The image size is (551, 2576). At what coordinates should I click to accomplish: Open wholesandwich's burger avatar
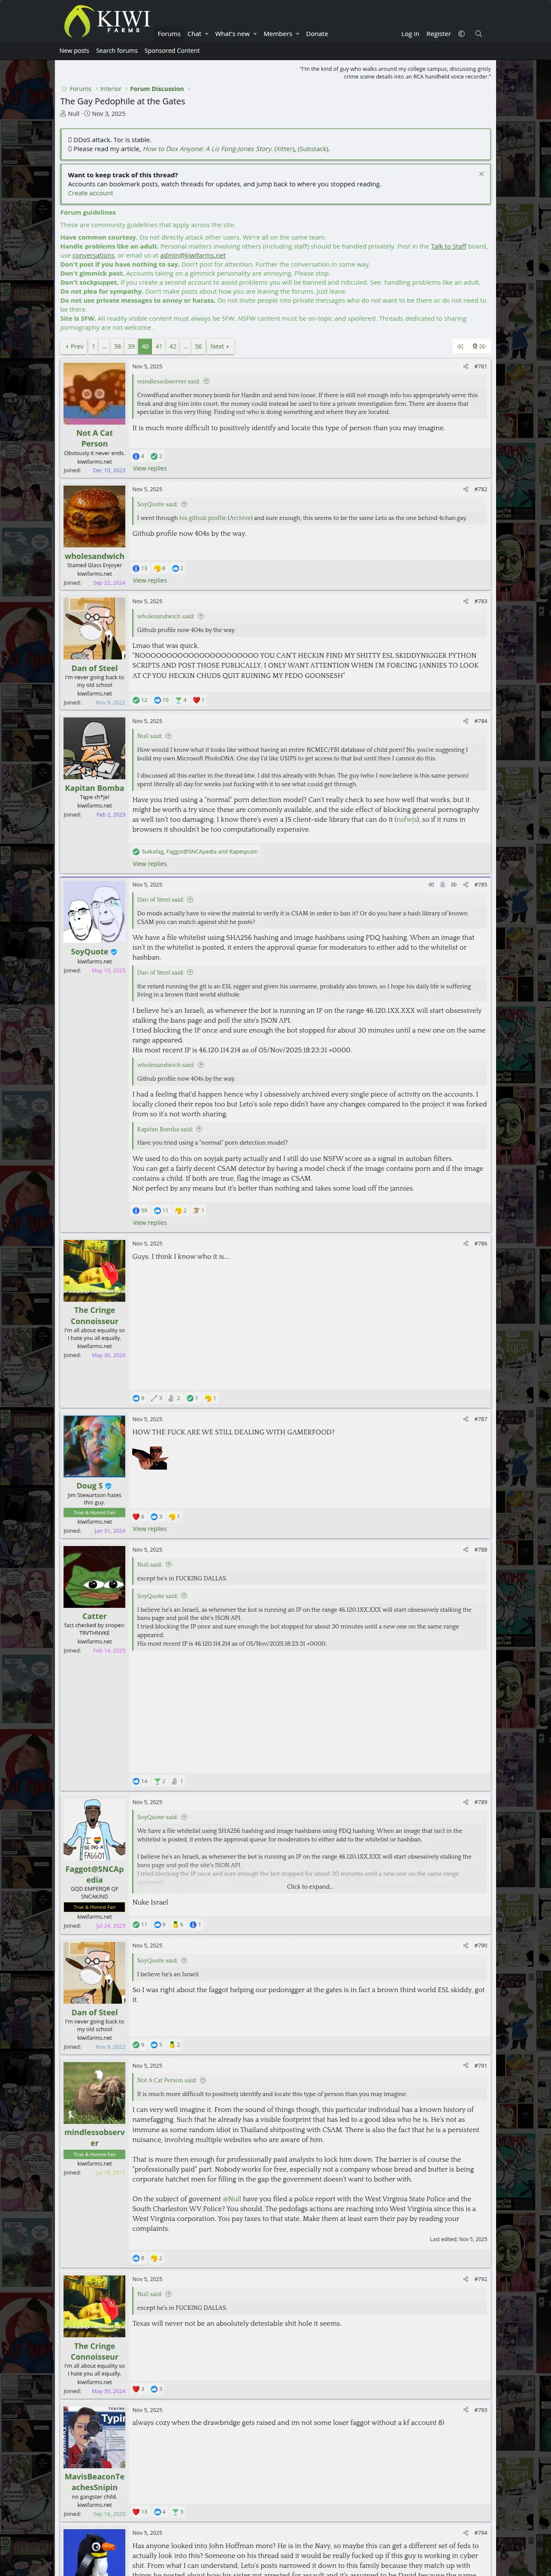point(94,517)
